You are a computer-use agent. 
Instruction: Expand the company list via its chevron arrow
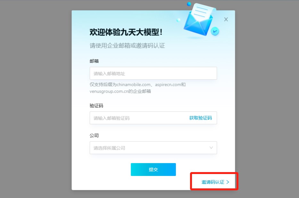(x=211, y=148)
